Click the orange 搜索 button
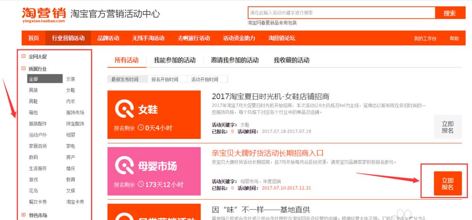Screen dimensions: 472x220 [450, 13]
